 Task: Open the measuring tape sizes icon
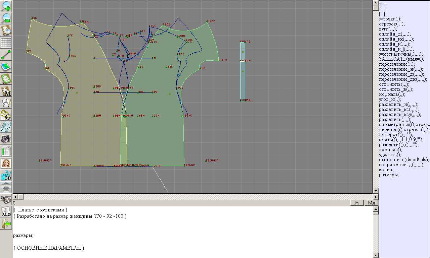click(x=6, y=127)
